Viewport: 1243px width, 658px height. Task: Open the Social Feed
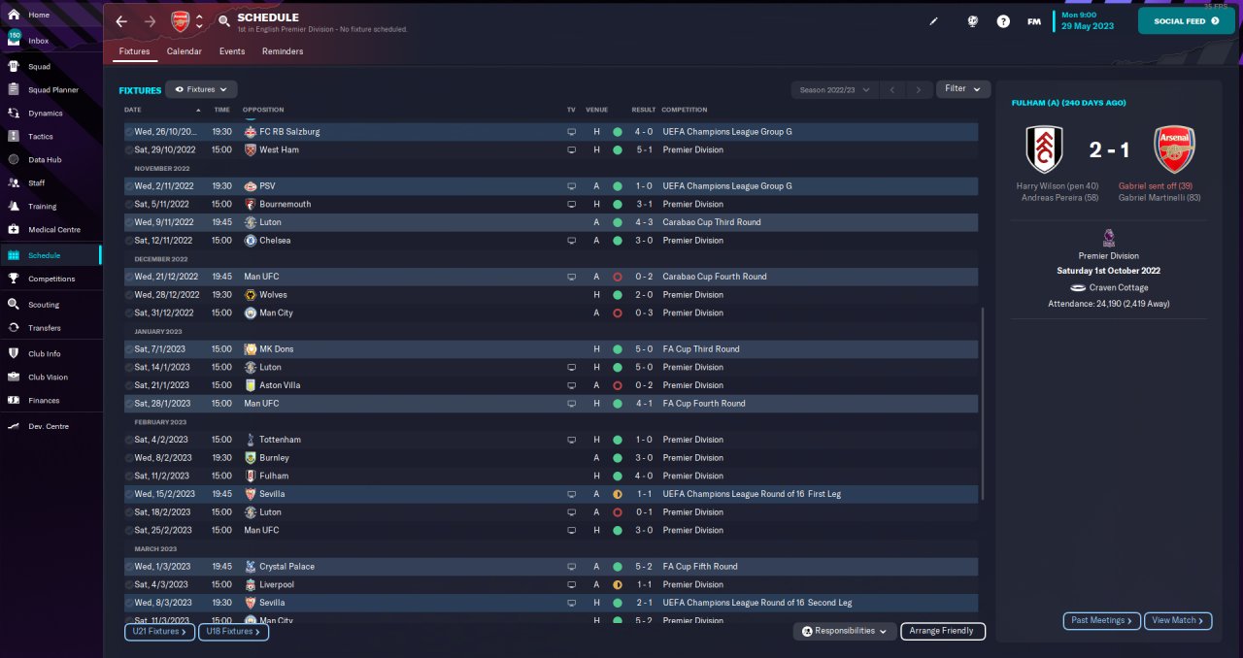pos(1186,20)
